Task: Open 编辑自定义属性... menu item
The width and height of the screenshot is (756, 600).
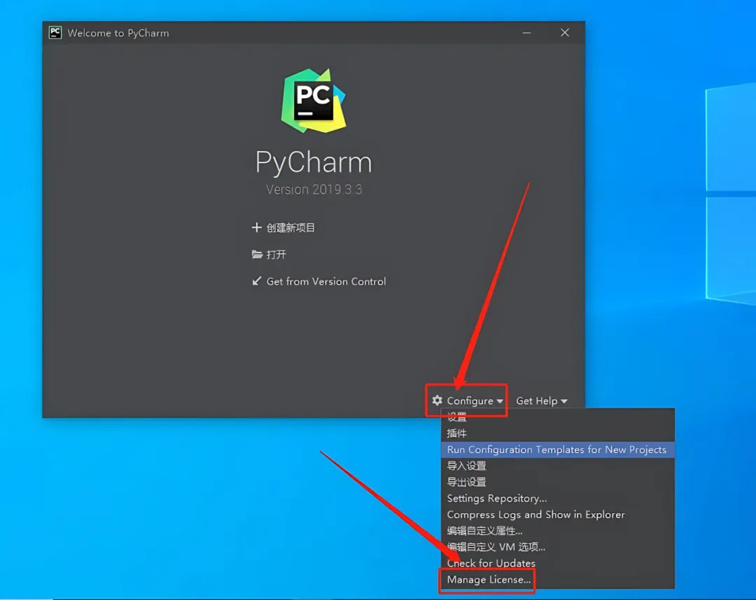Action: coord(558,531)
